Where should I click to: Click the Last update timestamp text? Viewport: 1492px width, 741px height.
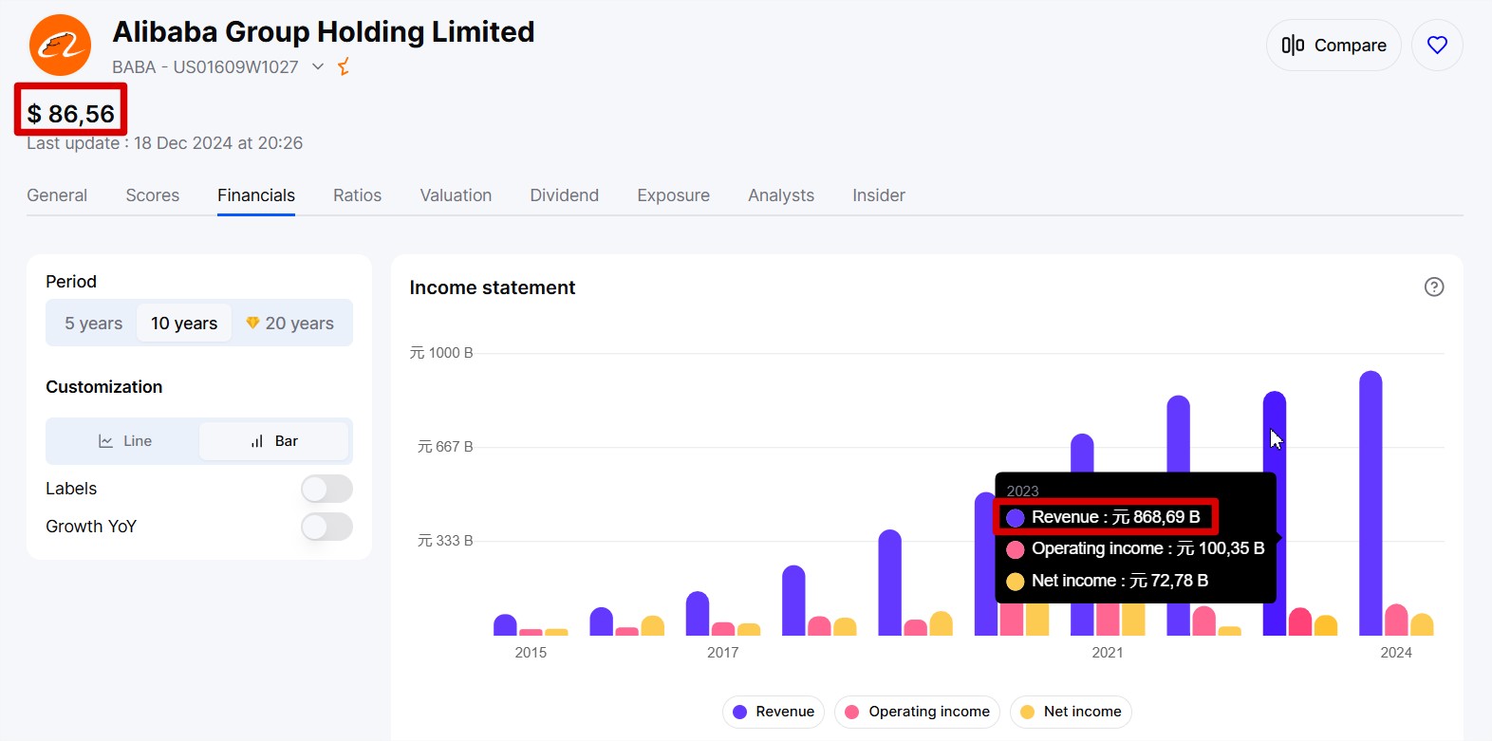tap(164, 143)
